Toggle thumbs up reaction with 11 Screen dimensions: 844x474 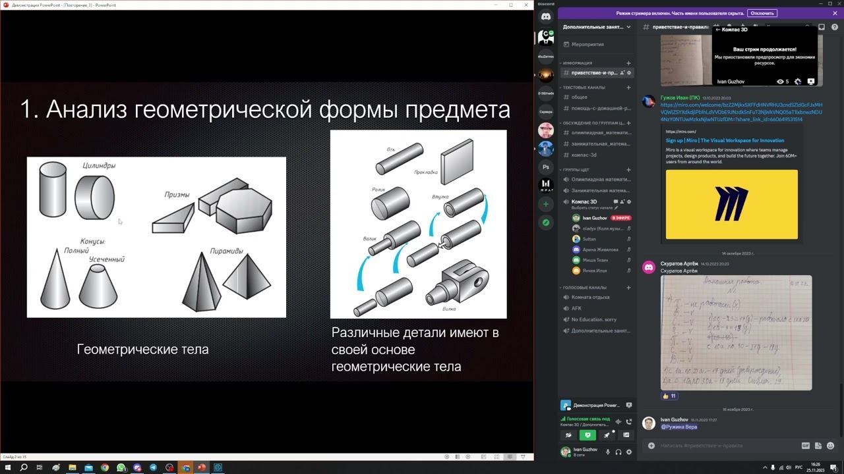coord(669,396)
